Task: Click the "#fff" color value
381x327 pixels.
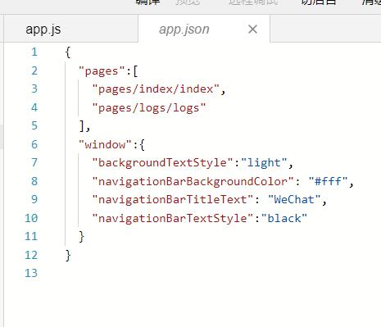Action: [328, 181]
